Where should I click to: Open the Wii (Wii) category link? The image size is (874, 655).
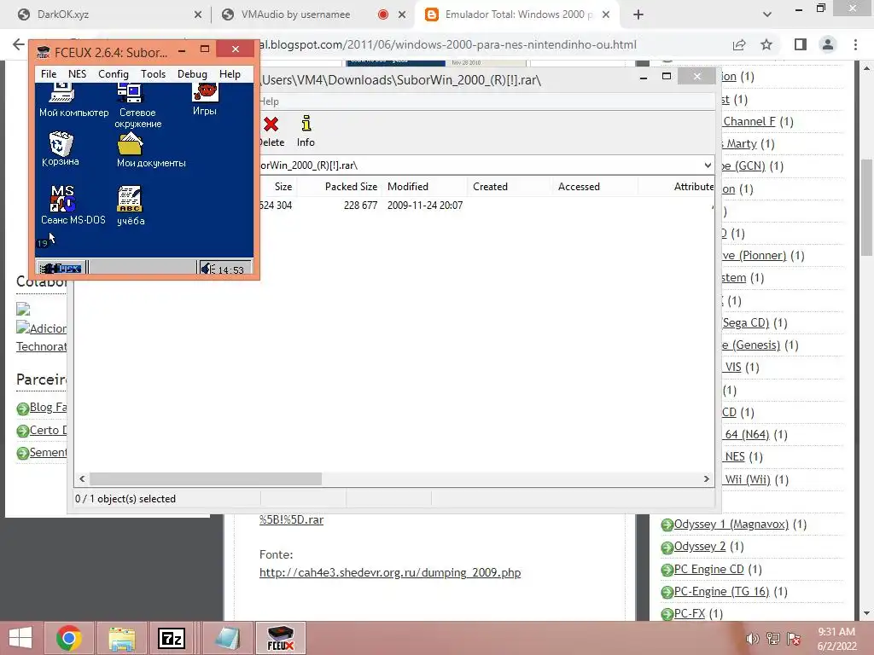tap(747, 479)
